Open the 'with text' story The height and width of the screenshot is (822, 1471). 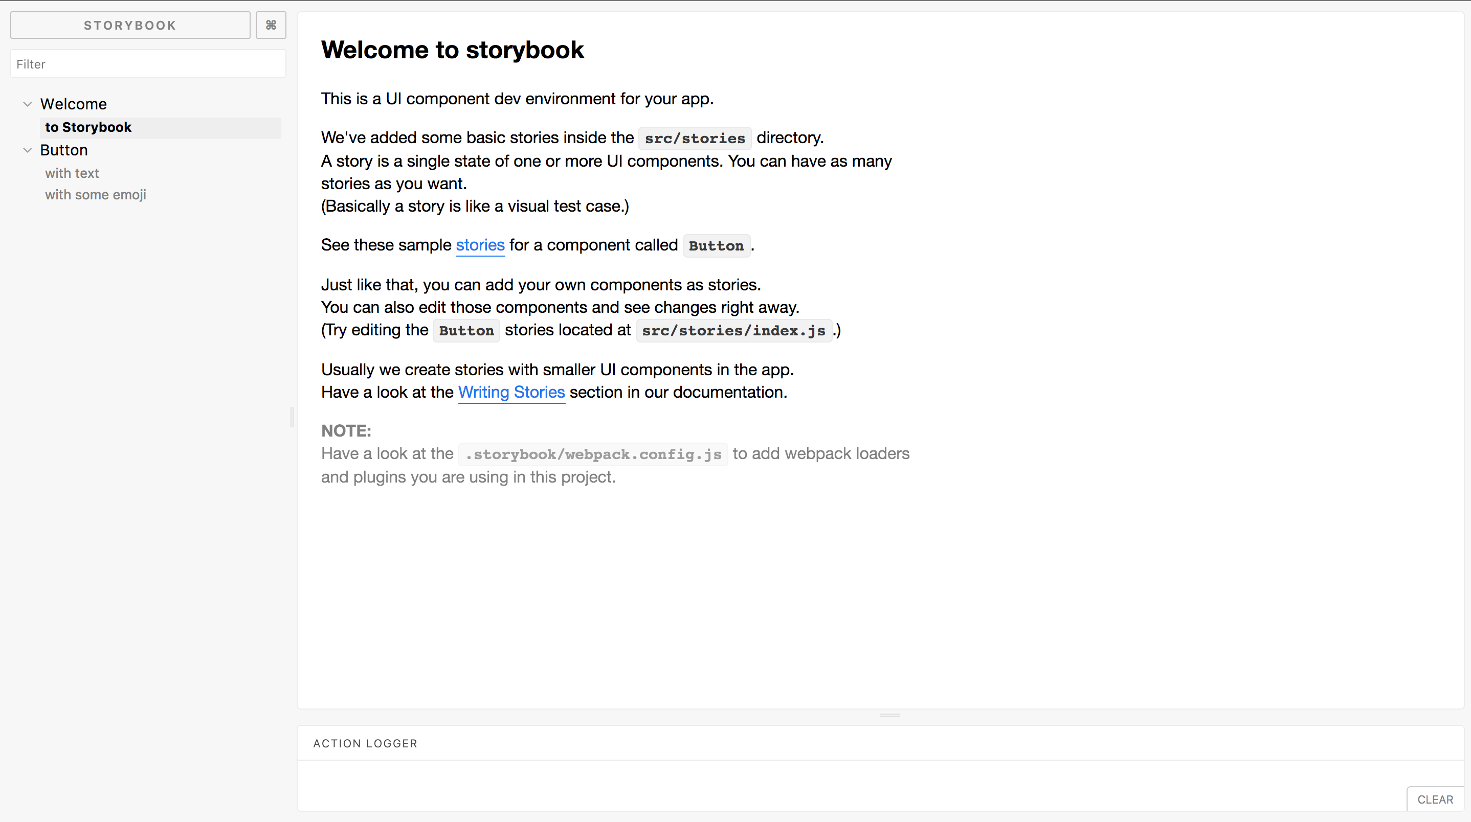pyautogui.click(x=72, y=173)
